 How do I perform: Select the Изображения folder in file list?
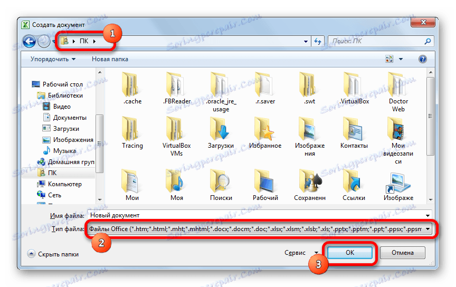coord(309,137)
